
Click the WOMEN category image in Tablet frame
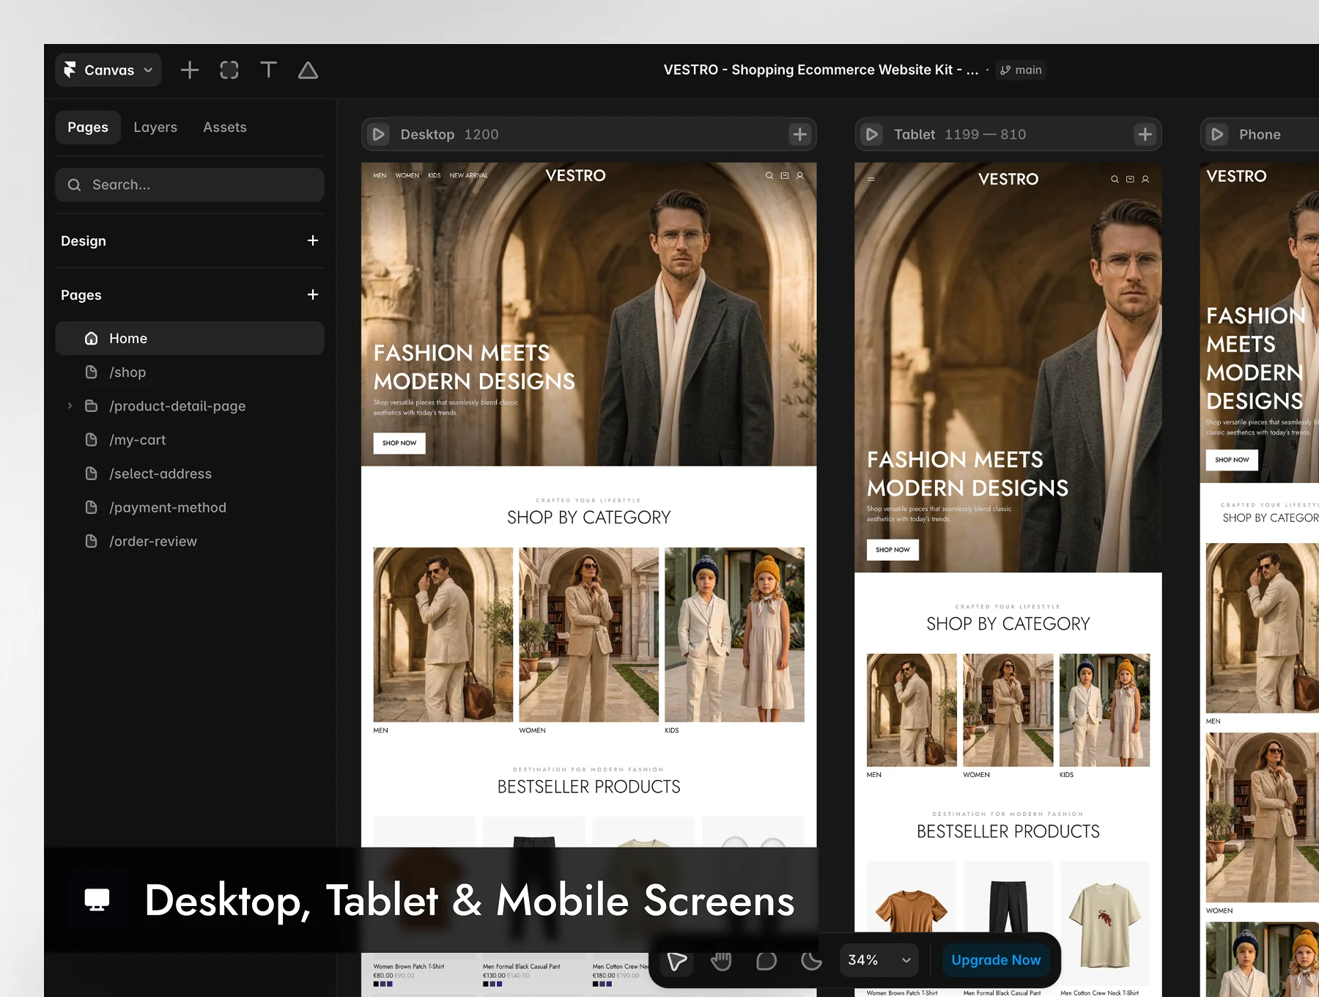[x=1008, y=710]
